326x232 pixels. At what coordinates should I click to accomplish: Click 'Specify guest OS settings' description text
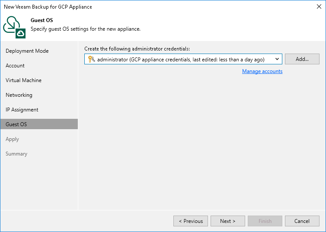(x=86, y=29)
